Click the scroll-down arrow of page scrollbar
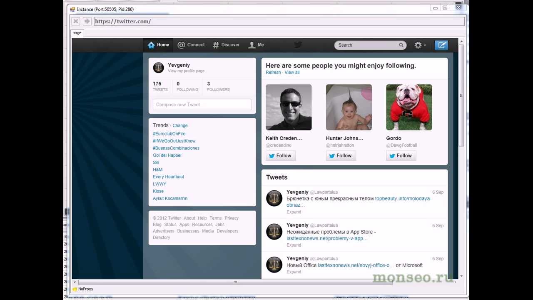This screenshot has width=533, height=300. pos(461,276)
